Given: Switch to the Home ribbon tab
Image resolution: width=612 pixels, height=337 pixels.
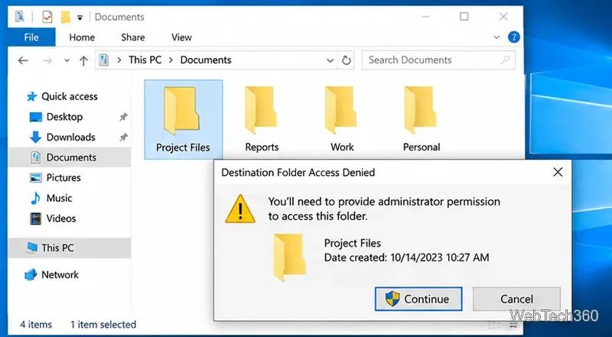Looking at the screenshot, I should tap(82, 37).
